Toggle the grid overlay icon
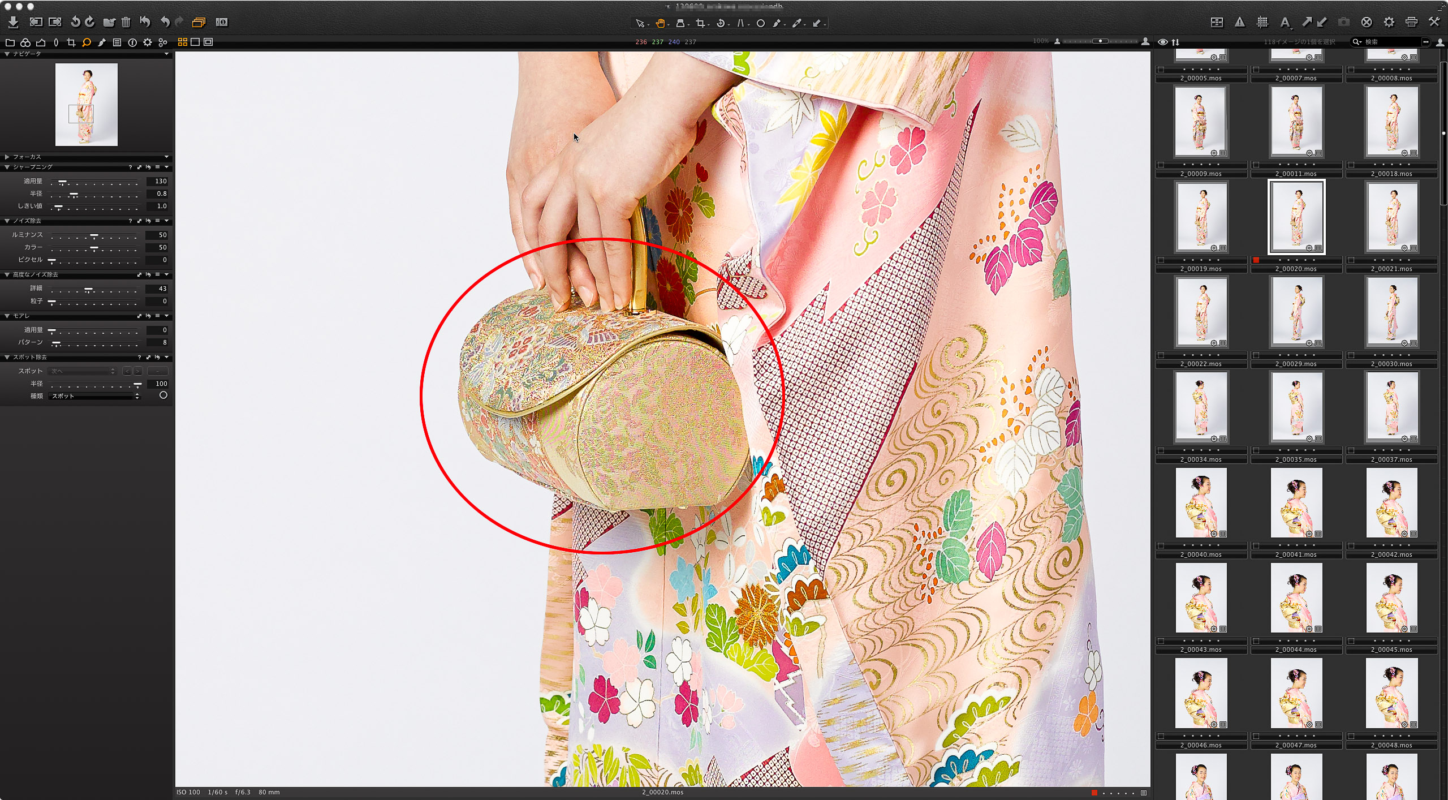 click(x=1262, y=22)
